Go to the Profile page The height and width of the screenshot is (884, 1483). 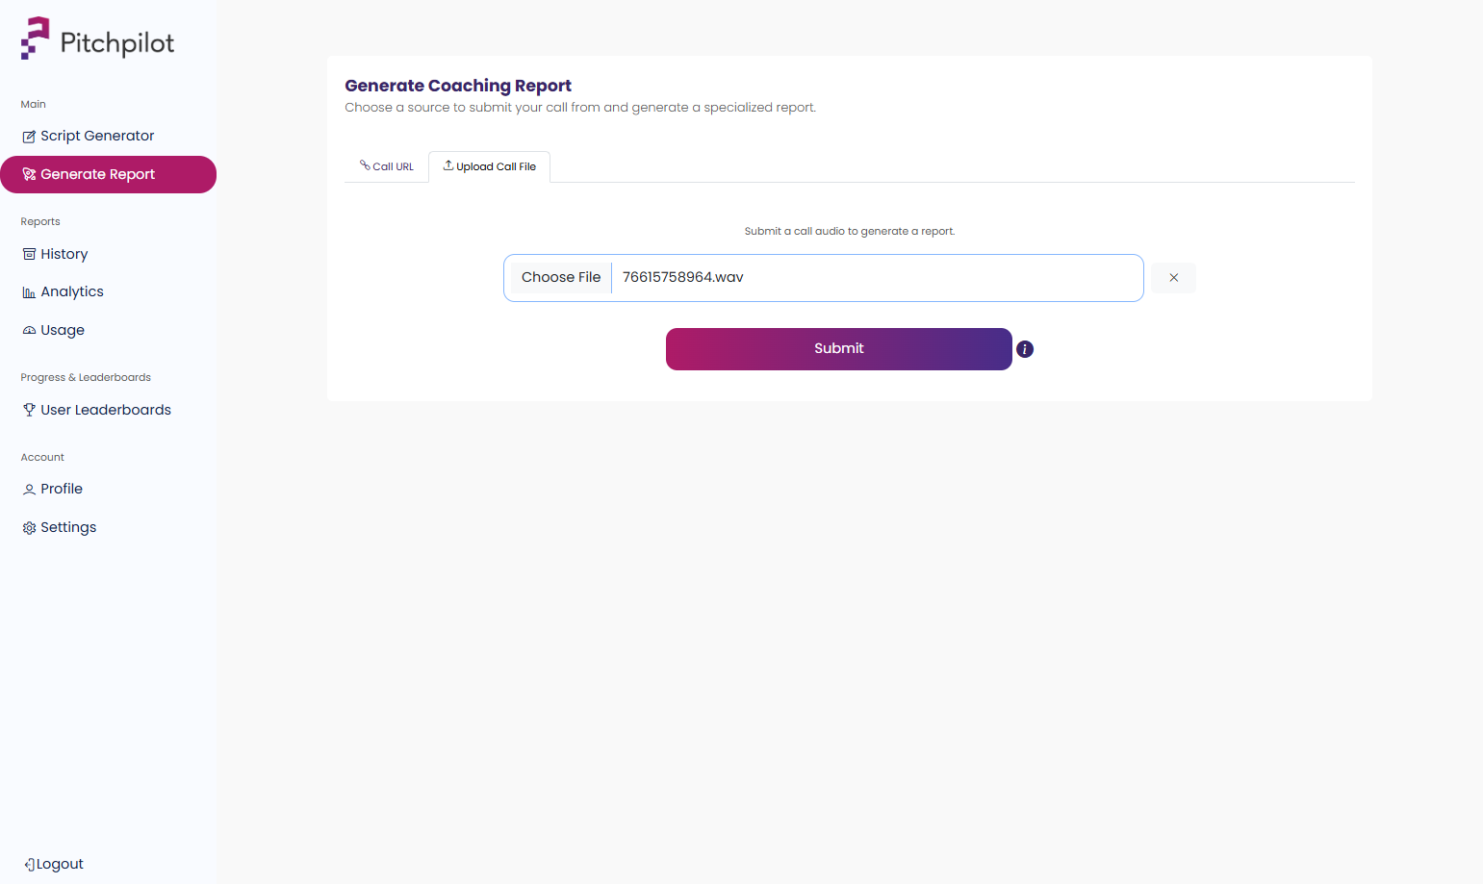[x=108, y=490]
